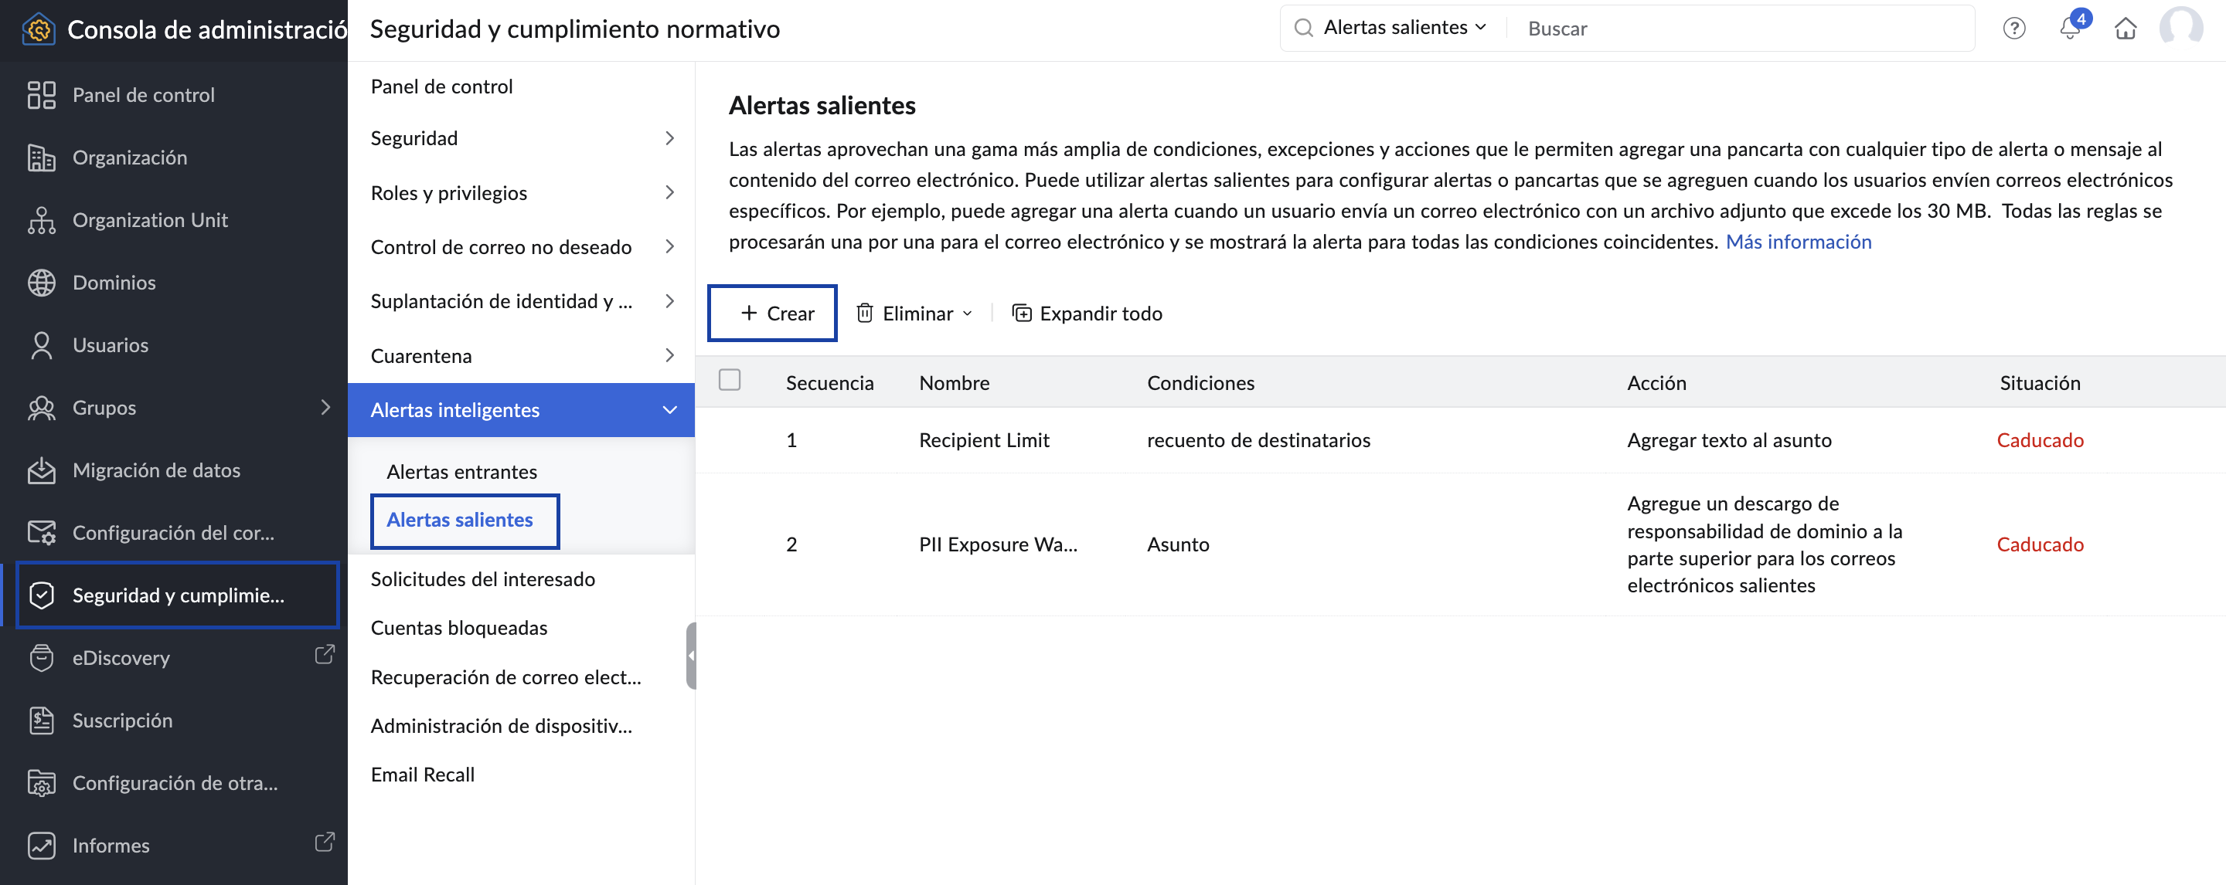Image resolution: width=2226 pixels, height=885 pixels.
Task: Click 'Agregar texto al asunto' action cell
Action: (x=1729, y=440)
